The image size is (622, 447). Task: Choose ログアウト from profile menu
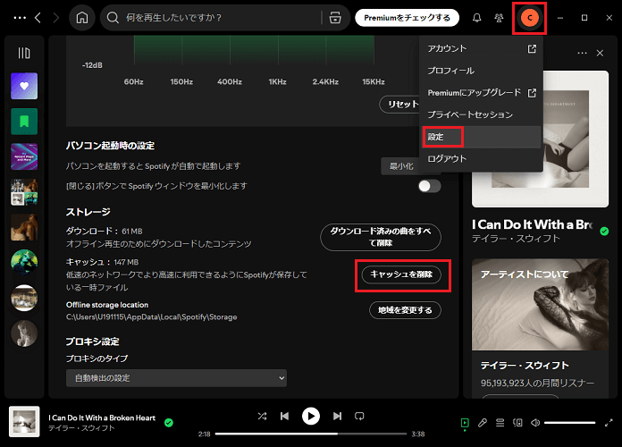pos(482,159)
